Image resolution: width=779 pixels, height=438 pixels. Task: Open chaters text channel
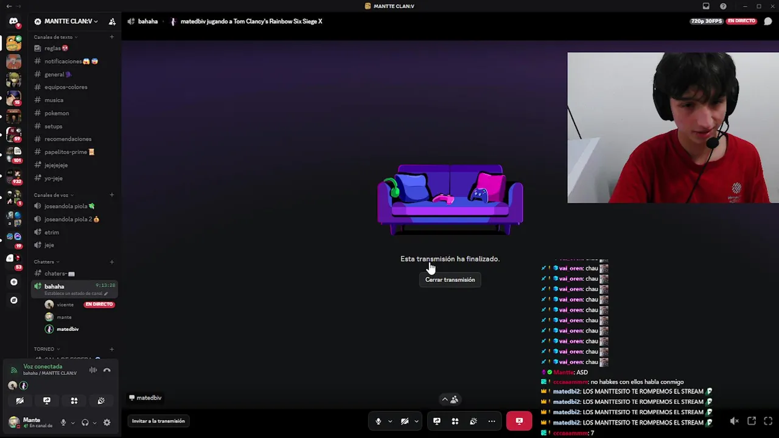click(74, 274)
